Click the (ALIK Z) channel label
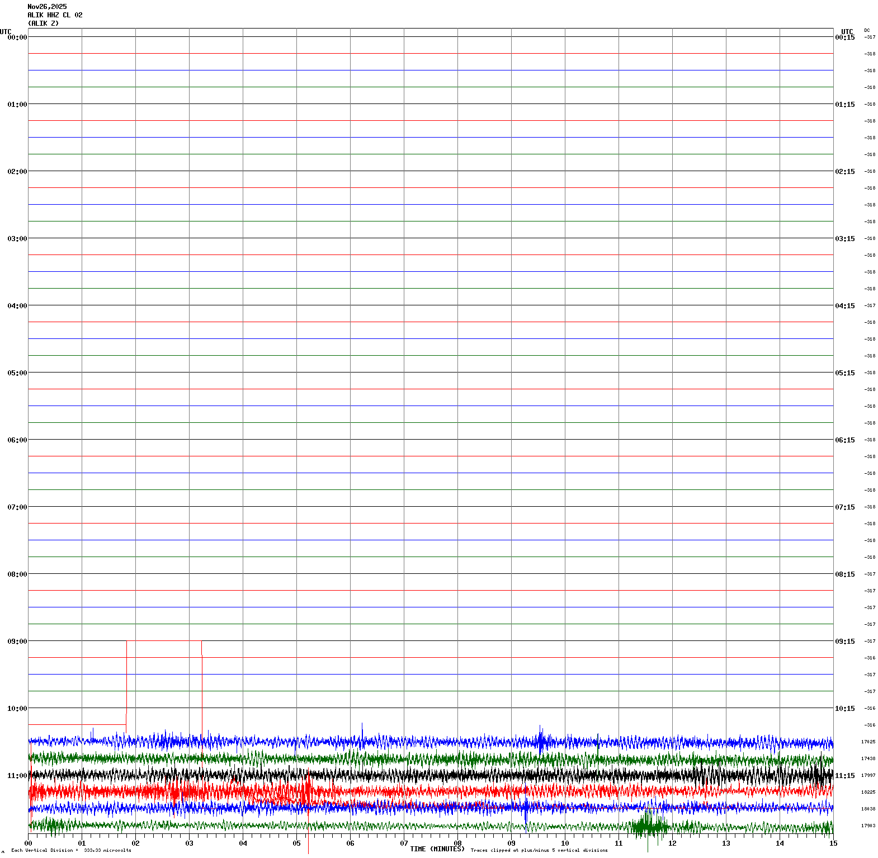The height and width of the screenshot is (858, 878). click(x=43, y=23)
